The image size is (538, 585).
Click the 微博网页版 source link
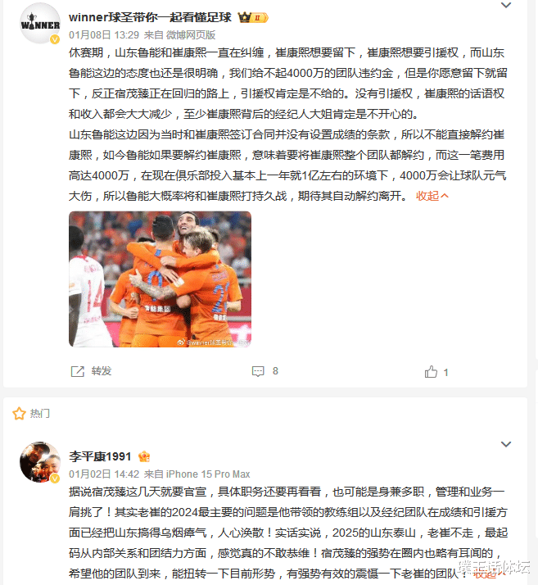click(x=191, y=35)
